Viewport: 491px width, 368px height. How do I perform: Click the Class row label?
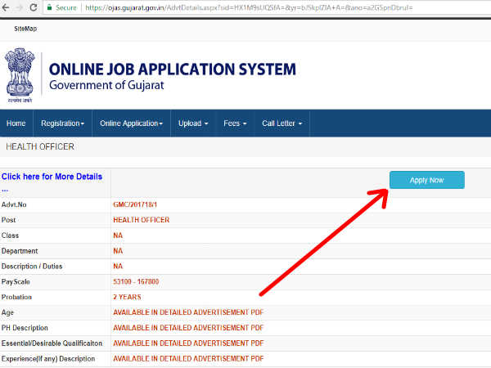pos(10,236)
